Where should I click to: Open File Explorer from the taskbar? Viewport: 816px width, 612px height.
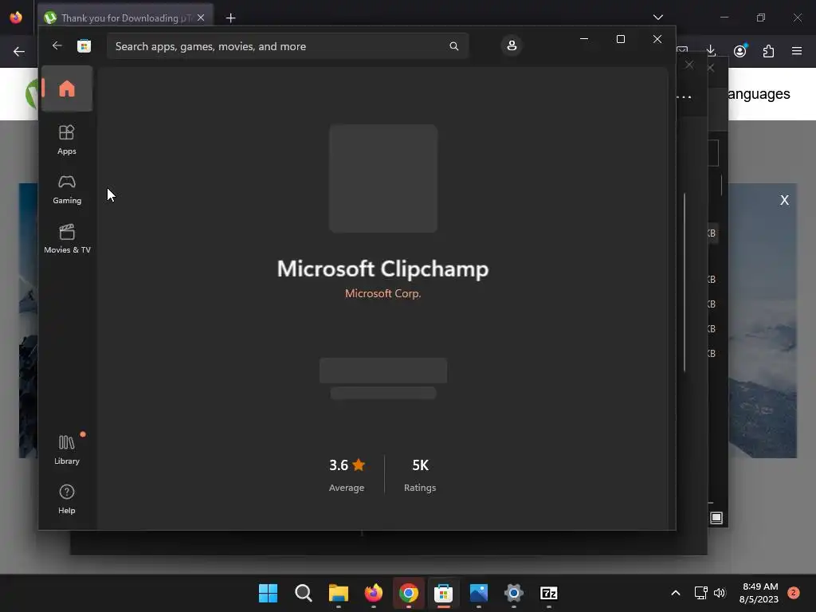click(x=338, y=593)
